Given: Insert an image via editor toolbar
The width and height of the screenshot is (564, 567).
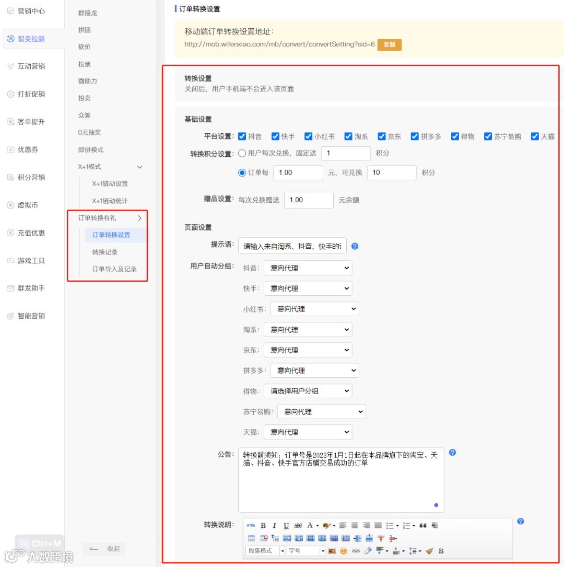Looking at the screenshot, I should (x=332, y=551).
